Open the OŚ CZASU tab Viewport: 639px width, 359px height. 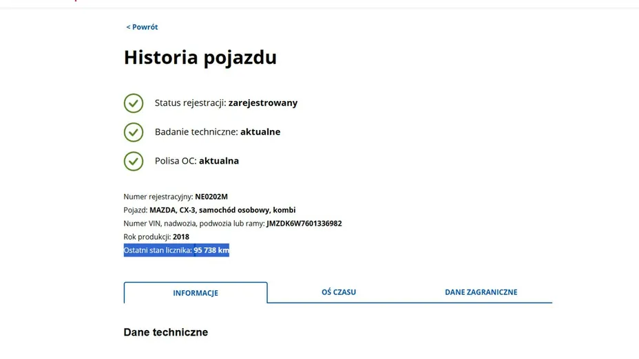[339, 292]
